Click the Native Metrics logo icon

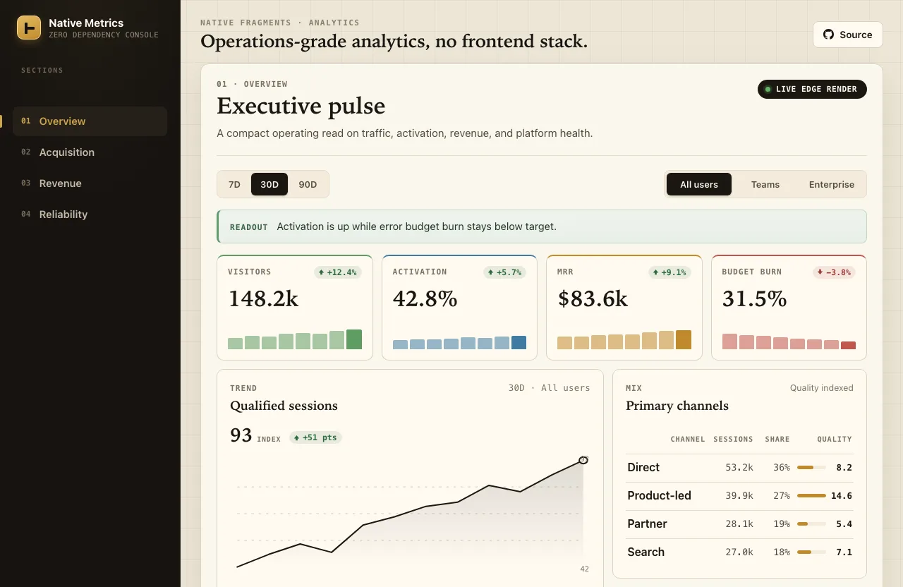(x=29, y=28)
